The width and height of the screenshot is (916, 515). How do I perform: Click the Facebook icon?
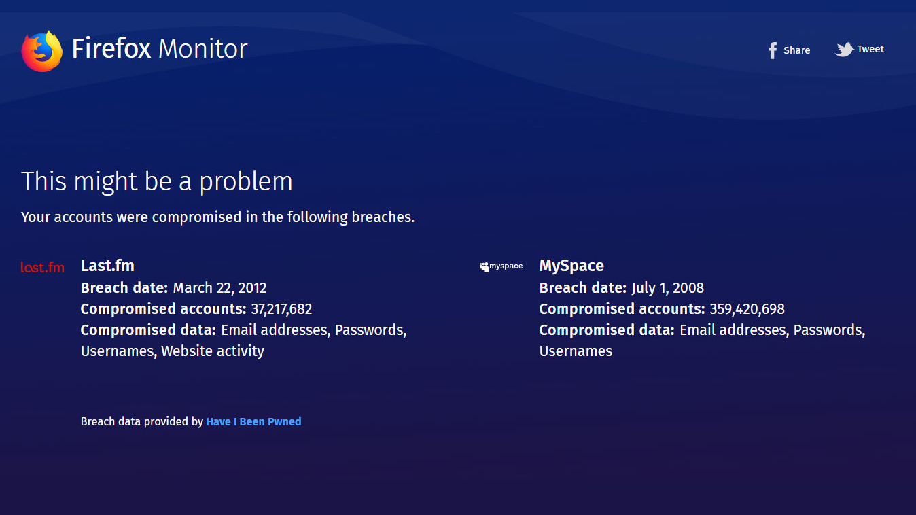tap(773, 50)
